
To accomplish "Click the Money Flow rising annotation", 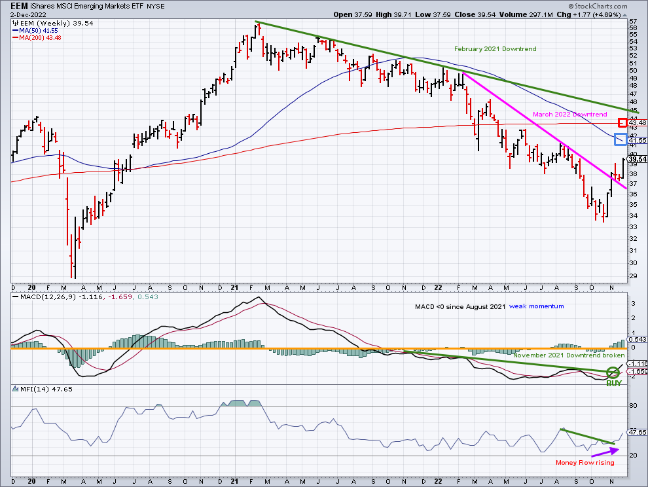I will pyautogui.click(x=585, y=463).
